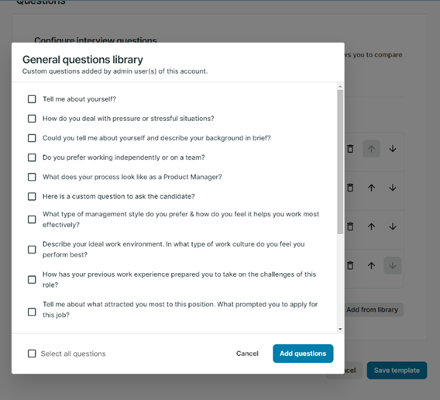The image size is (440, 400).
Task: Select the Product Manager process question
Action: (x=32, y=177)
